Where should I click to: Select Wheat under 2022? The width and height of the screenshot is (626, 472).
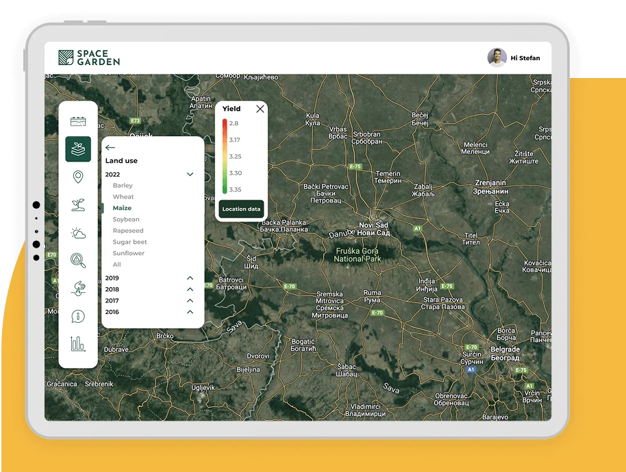click(x=123, y=196)
